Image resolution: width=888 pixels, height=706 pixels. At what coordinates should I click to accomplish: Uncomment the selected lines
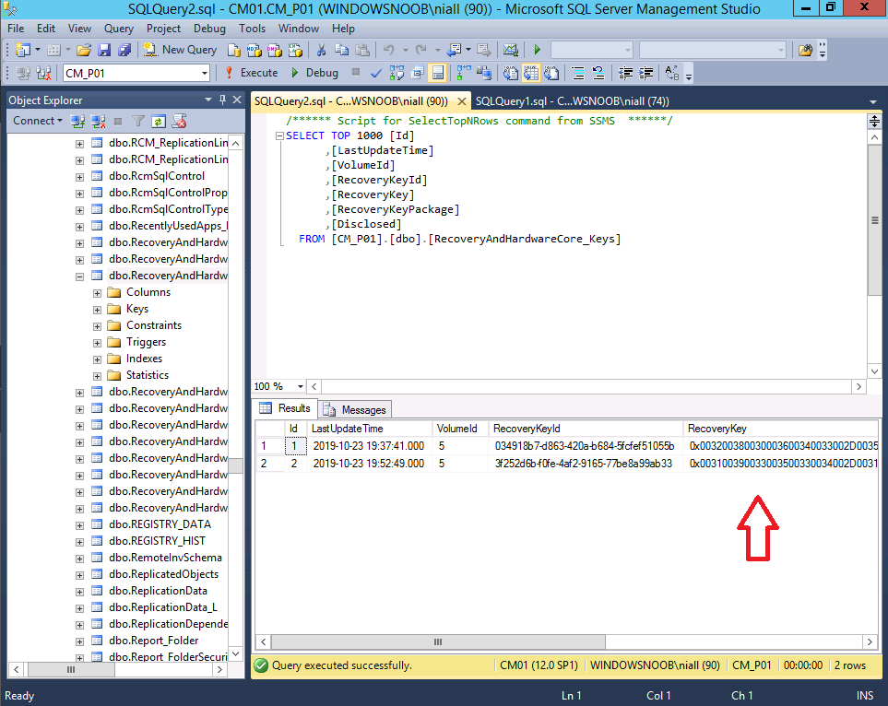pos(598,73)
